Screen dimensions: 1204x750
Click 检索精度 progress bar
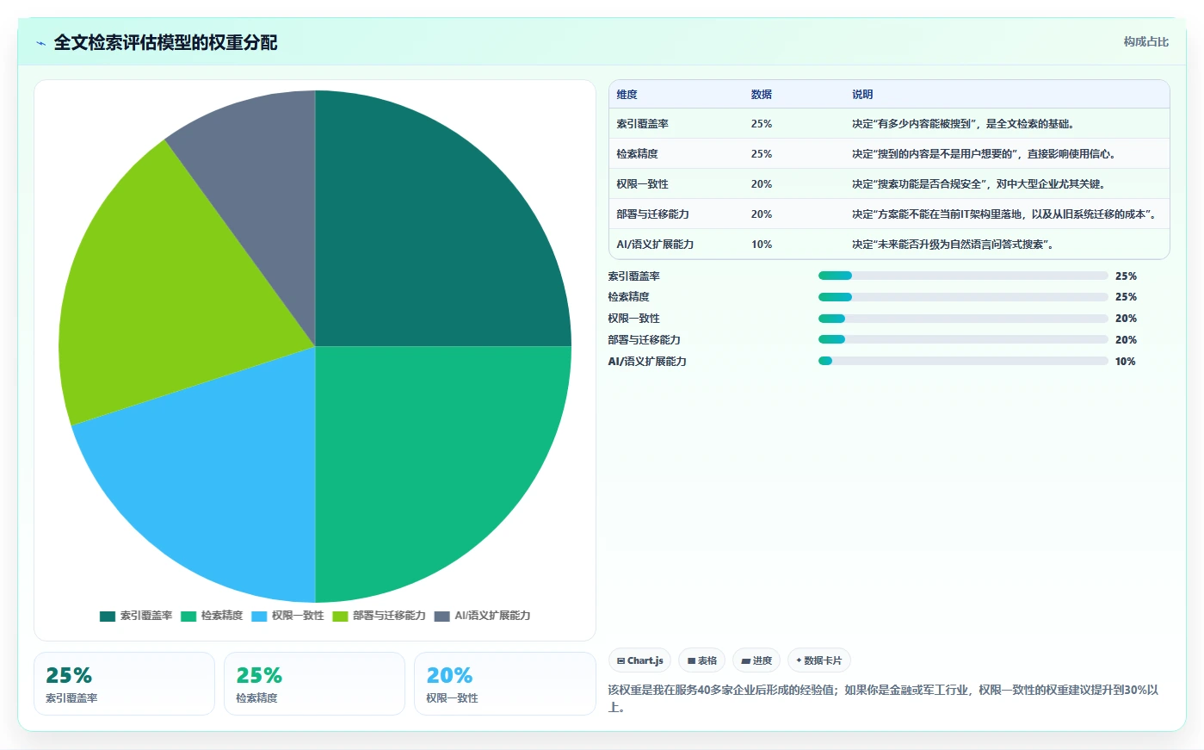(963, 297)
